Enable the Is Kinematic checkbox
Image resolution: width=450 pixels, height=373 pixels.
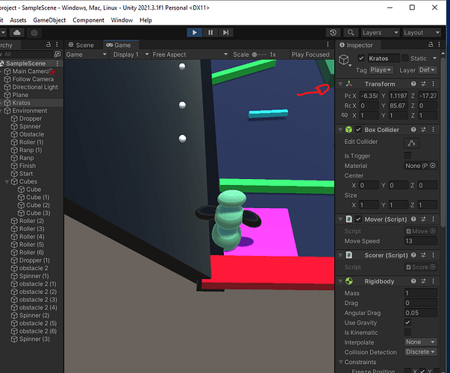[407, 332]
